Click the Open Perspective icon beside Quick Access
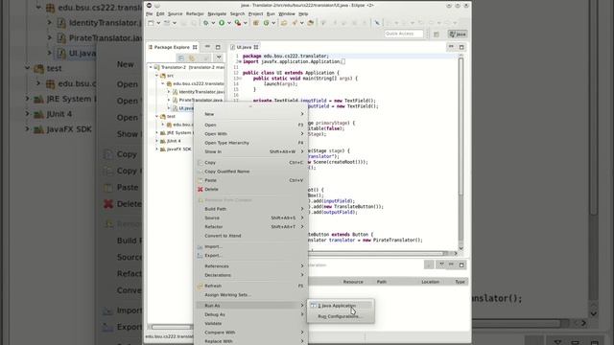This screenshot has height=345, width=614. 437,34
